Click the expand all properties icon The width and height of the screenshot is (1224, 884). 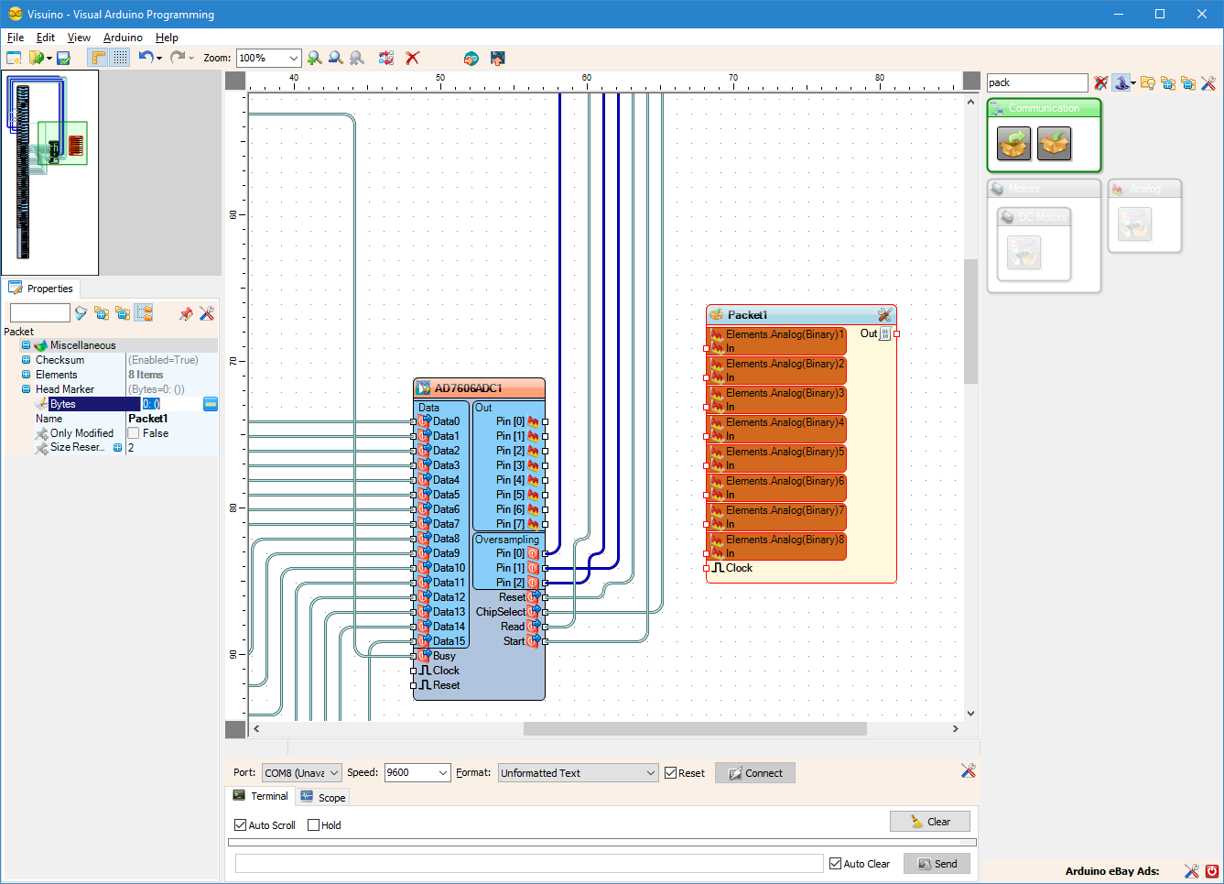(102, 313)
